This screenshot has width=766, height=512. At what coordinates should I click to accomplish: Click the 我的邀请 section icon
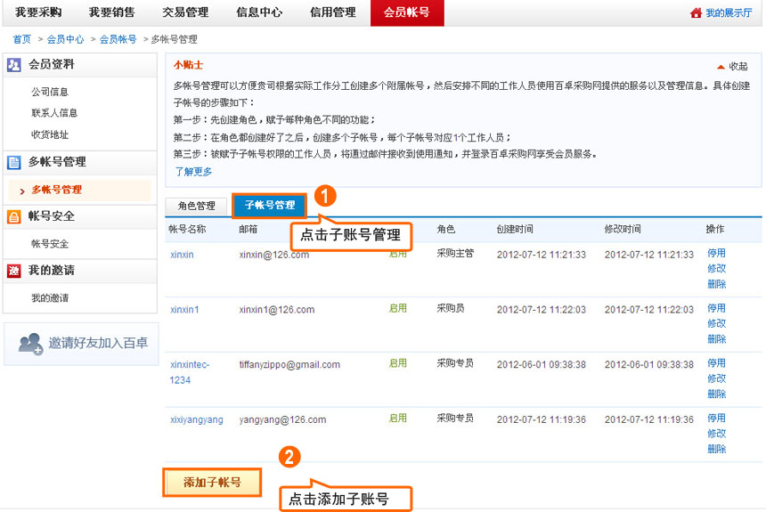coord(14,271)
